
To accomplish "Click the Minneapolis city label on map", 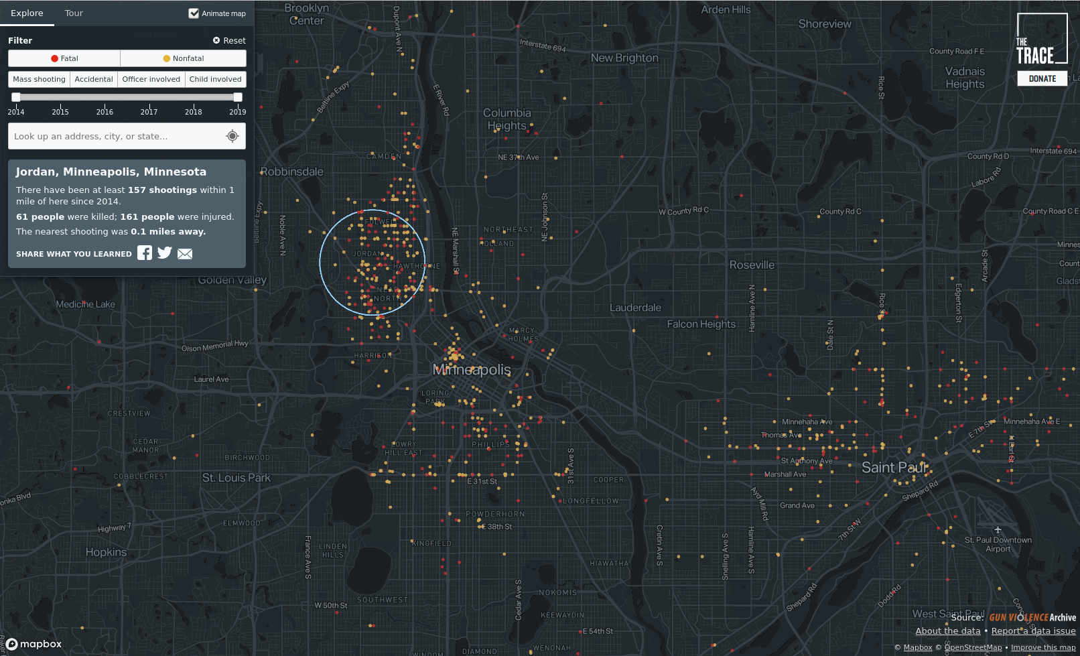I will (472, 370).
